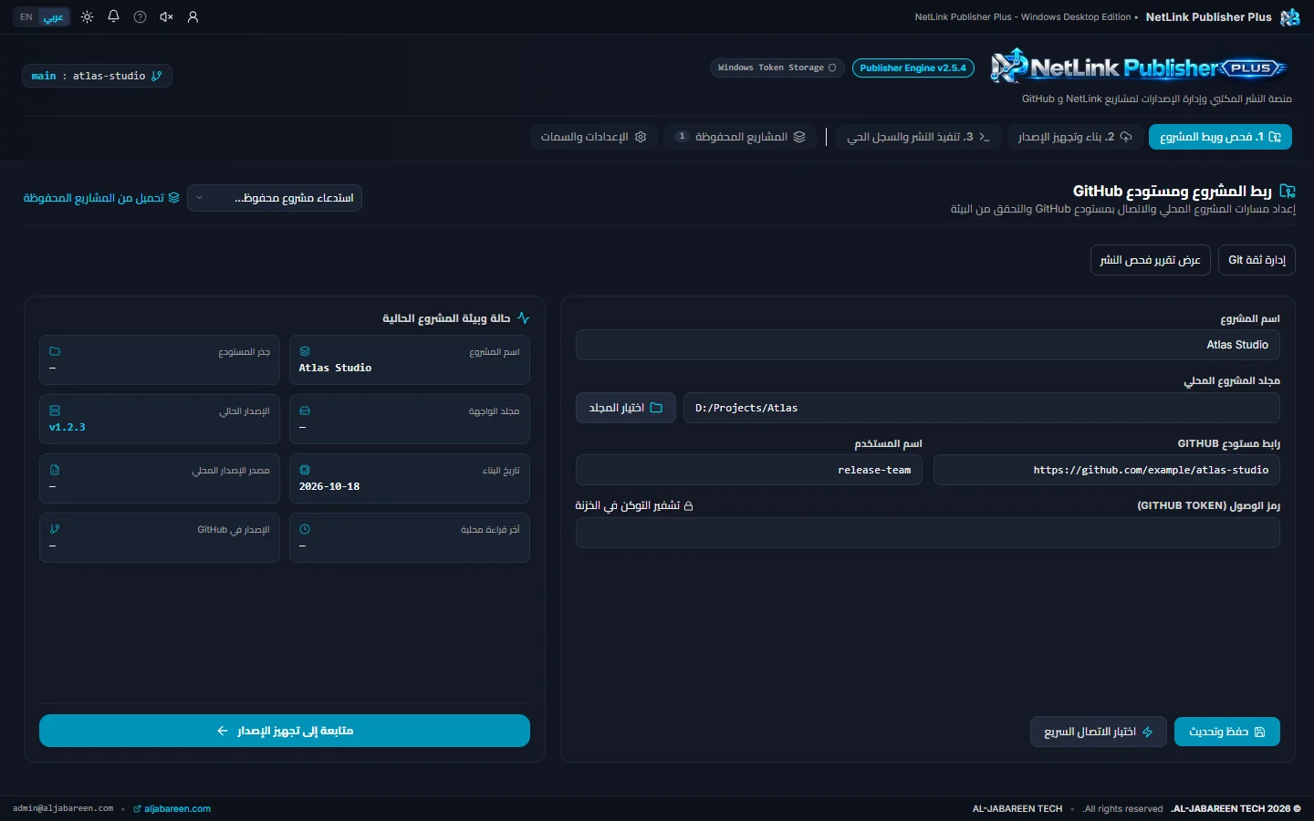
Task: Switch language to عربي
Action: pyautogui.click(x=54, y=17)
